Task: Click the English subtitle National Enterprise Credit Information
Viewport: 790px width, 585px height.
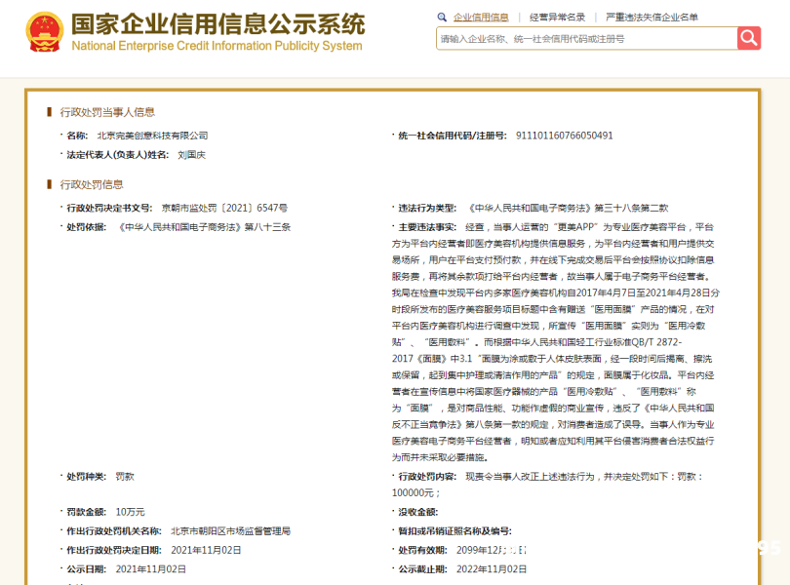Action: [x=217, y=46]
